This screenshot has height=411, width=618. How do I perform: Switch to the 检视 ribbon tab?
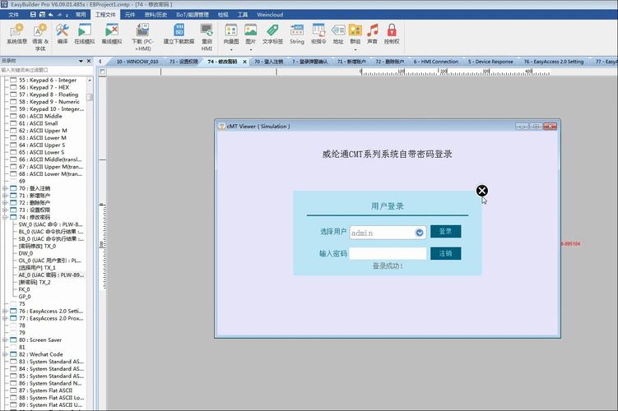click(223, 15)
